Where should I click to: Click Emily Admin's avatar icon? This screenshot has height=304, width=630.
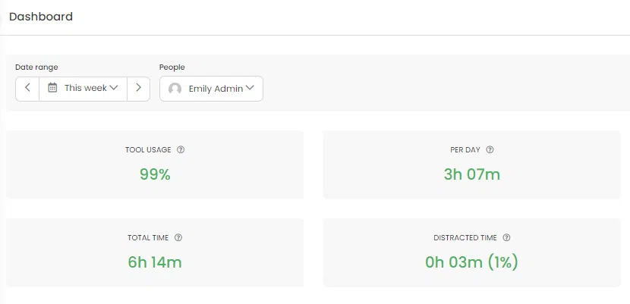coord(175,89)
